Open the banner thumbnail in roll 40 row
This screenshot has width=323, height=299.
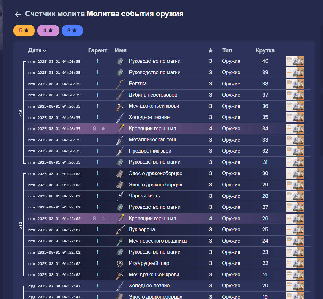(295, 61)
